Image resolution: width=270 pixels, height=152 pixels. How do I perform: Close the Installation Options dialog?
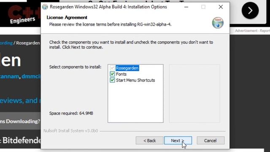click(221, 7)
